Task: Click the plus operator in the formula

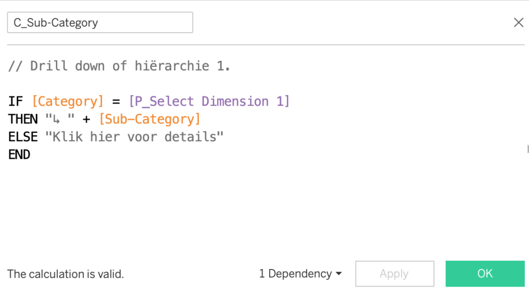Action: (x=86, y=119)
